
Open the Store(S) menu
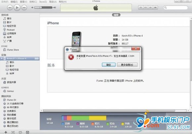click(x=43, y=2)
